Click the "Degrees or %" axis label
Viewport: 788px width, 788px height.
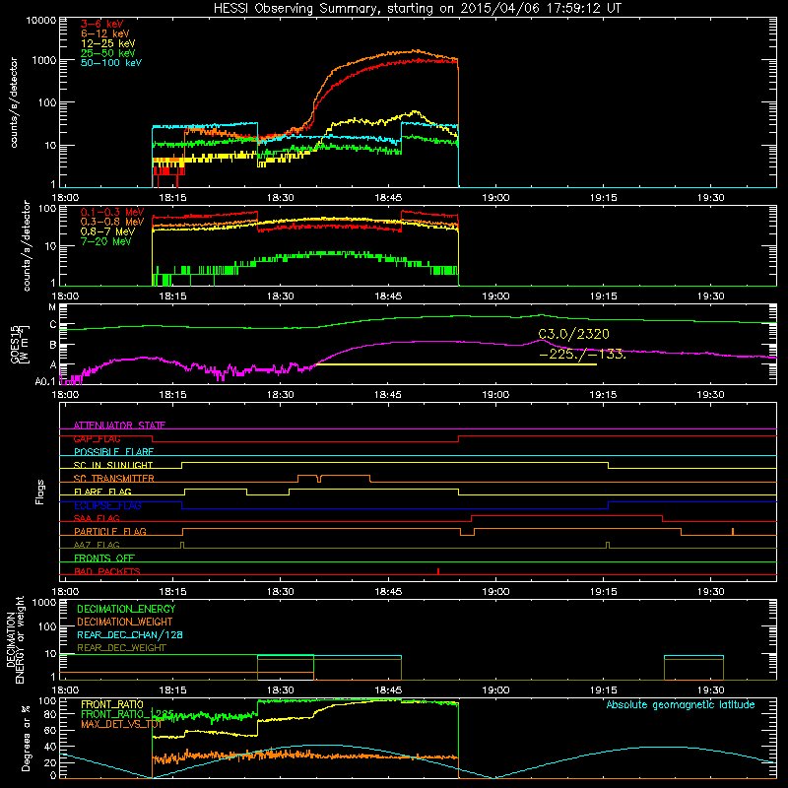pos(26,738)
